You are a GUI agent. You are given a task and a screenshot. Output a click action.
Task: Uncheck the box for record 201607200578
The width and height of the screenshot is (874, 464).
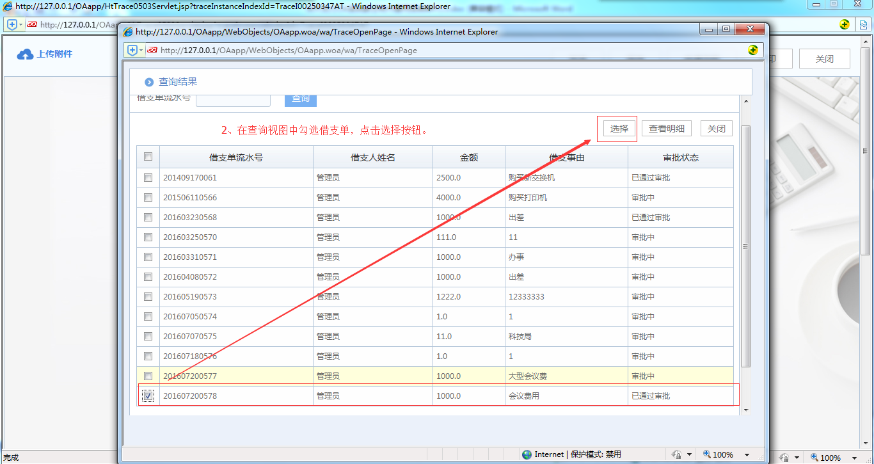click(x=148, y=396)
